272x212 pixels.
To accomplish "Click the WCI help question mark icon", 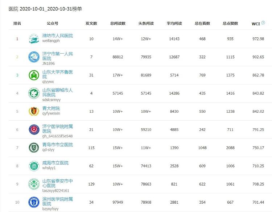I will (x=263, y=23).
